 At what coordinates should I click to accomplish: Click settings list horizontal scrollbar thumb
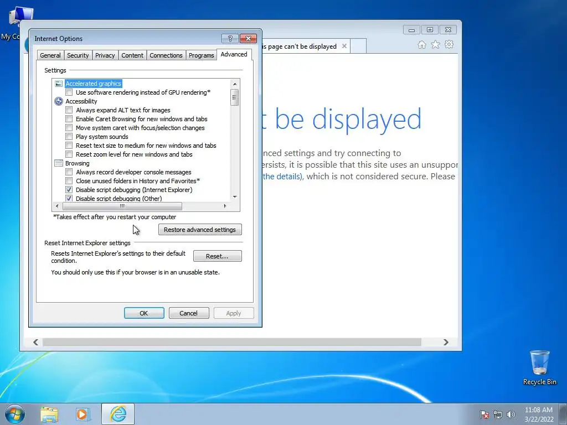(122, 206)
